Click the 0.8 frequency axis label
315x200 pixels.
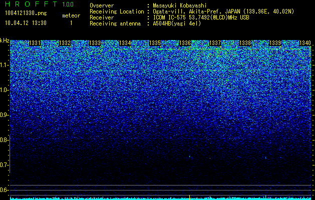(4, 140)
